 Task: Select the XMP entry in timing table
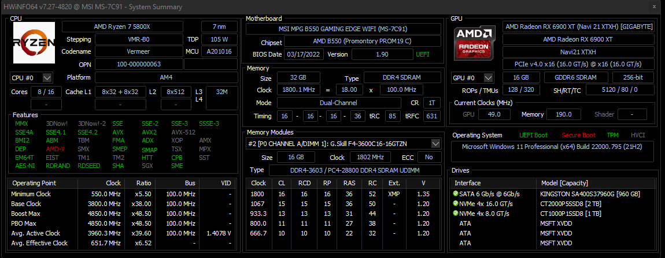tap(394, 194)
